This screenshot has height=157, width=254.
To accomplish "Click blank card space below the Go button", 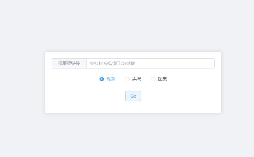I will click(133, 108).
